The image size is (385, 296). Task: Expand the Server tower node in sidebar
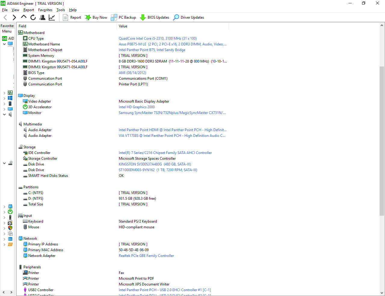click(4, 103)
